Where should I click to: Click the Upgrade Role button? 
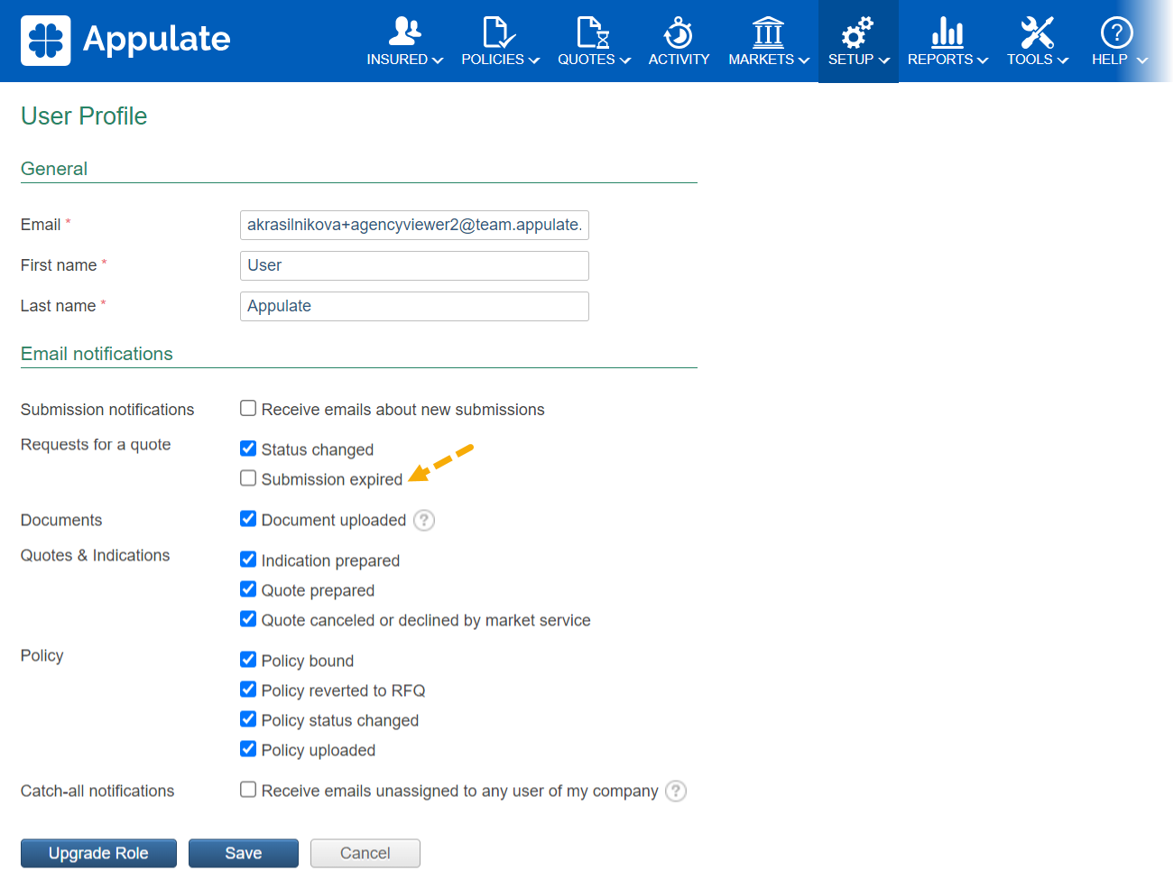pos(98,854)
